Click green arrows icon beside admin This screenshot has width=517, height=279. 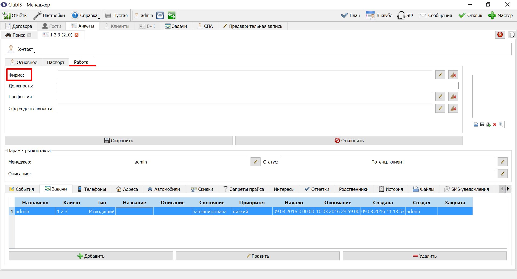click(172, 15)
